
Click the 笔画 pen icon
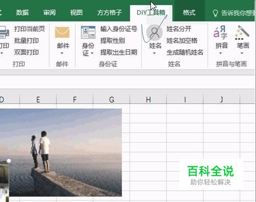[x=242, y=32]
